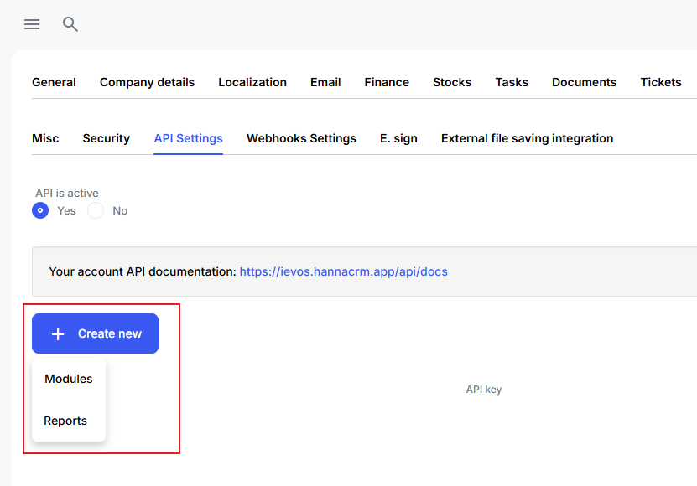
Task: Open the hamburger navigation menu
Action: [32, 24]
